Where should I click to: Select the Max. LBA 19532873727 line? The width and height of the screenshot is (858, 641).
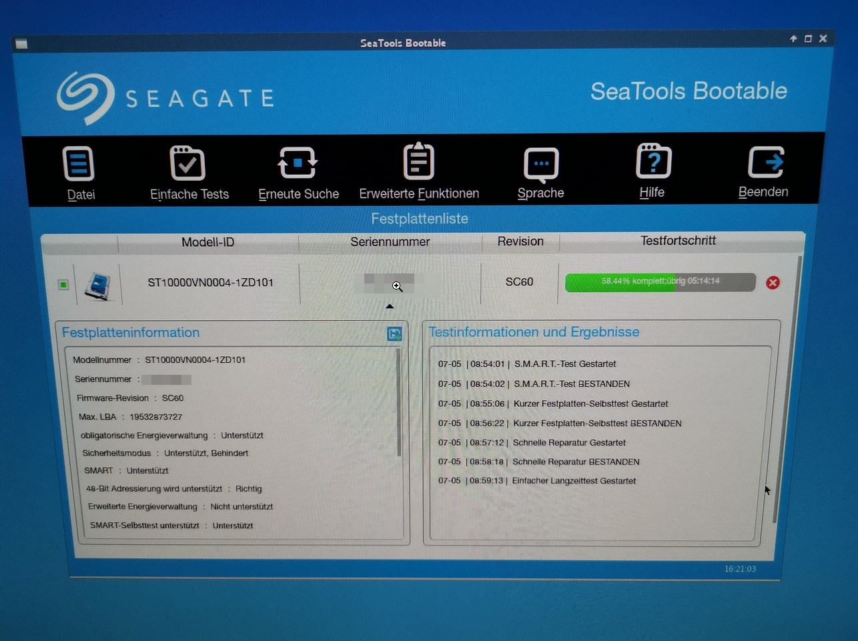tap(130, 417)
